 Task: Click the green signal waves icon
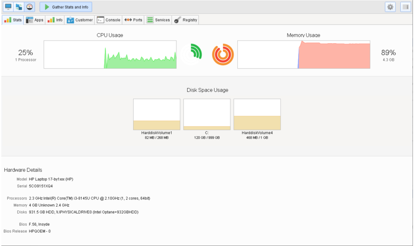pos(195,52)
